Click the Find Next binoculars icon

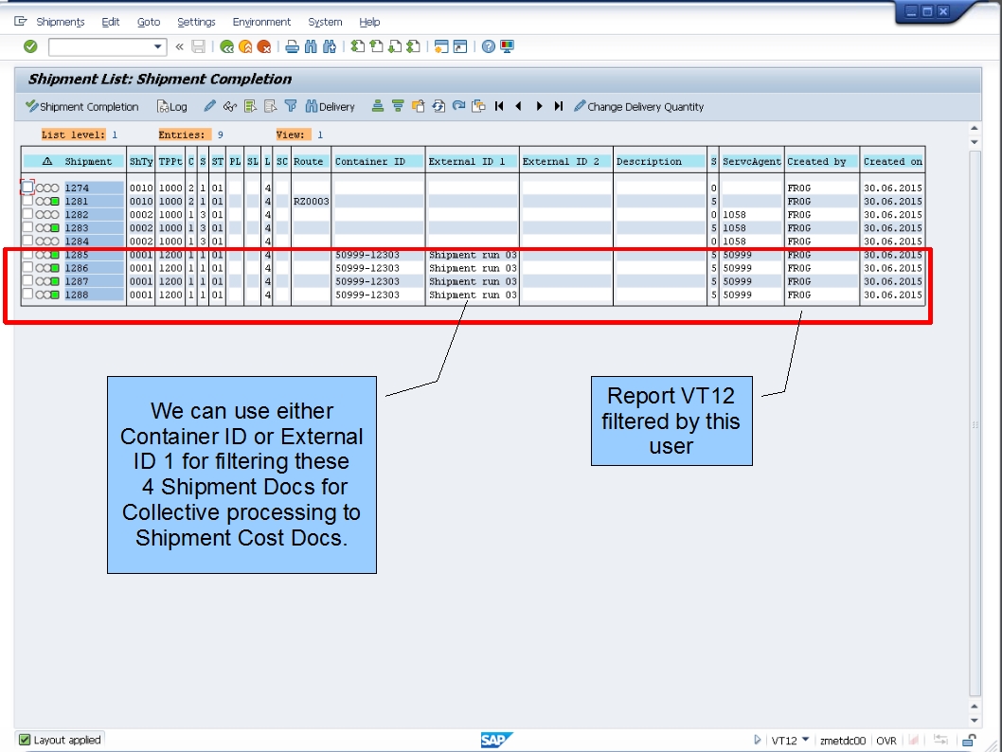pyautogui.click(x=329, y=46)
